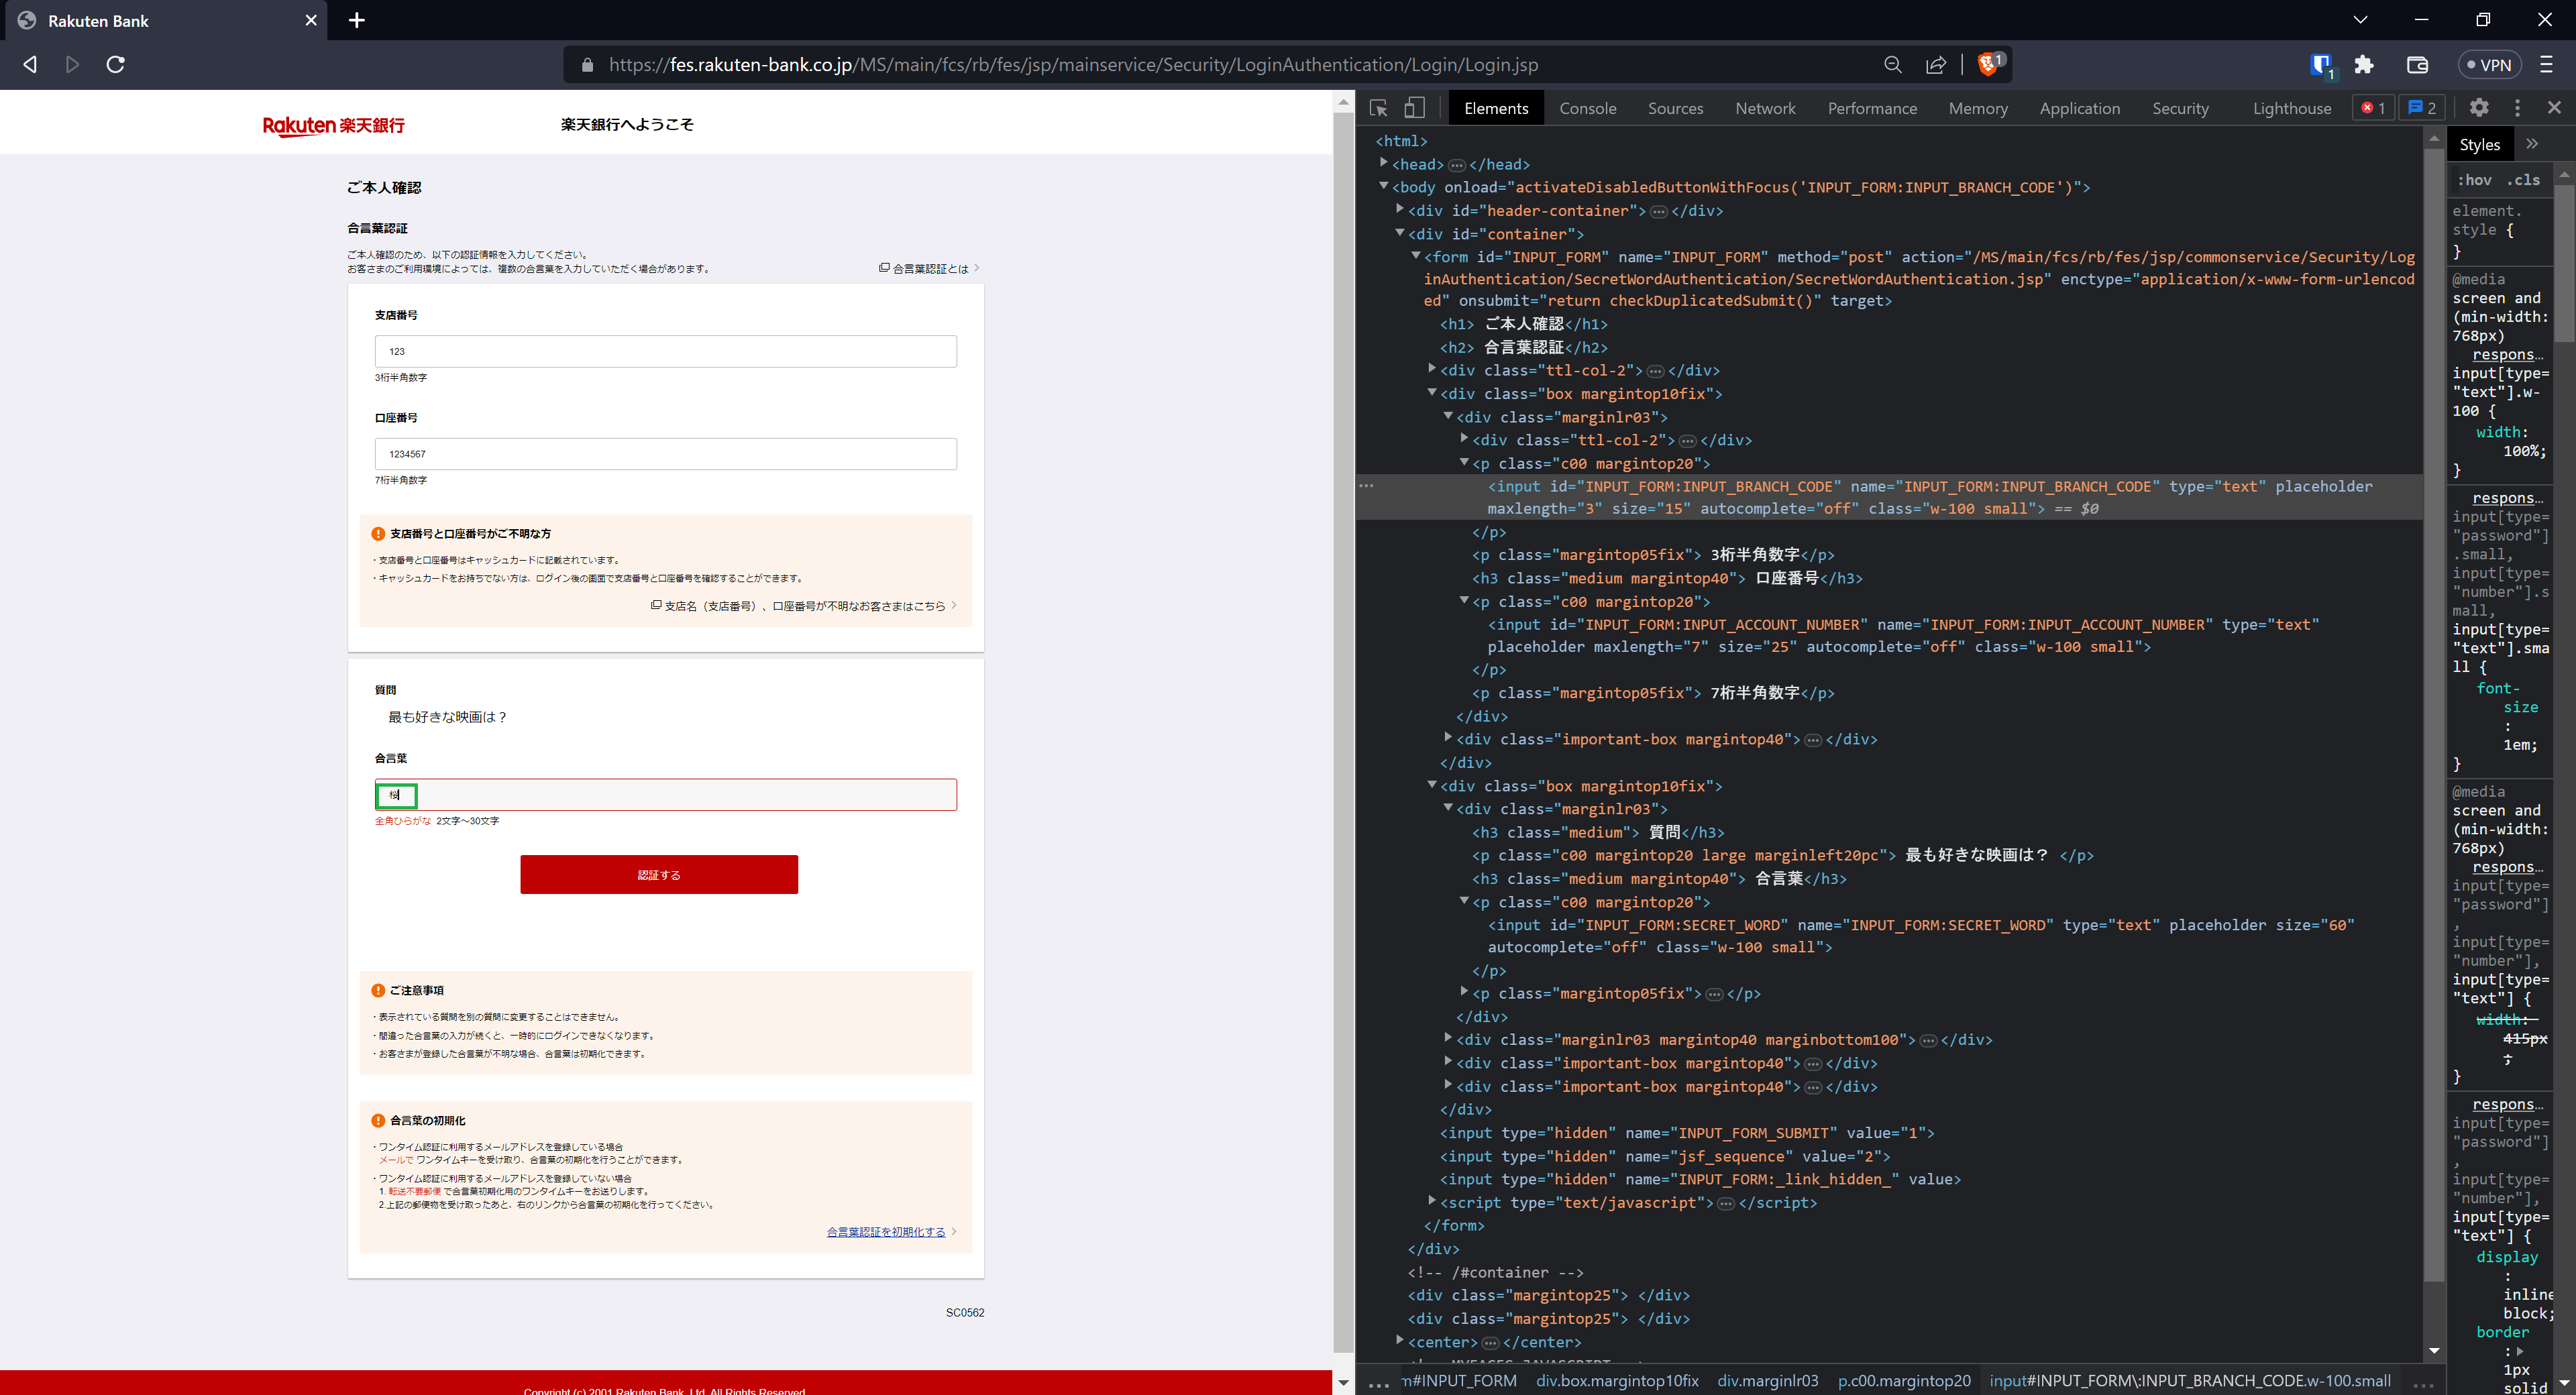Screen dimensions: 2576x1395
Task: Collapse the body element node
Action: [x=1384, y=186]
